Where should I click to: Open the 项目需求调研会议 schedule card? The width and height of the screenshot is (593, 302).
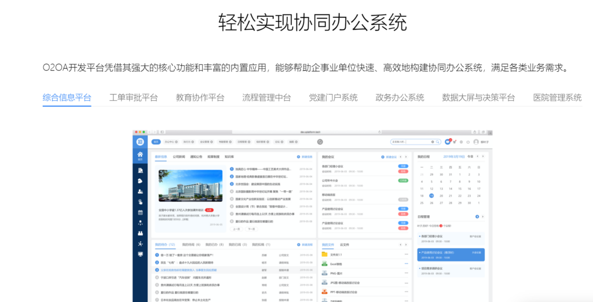click(x=451, y=270)
